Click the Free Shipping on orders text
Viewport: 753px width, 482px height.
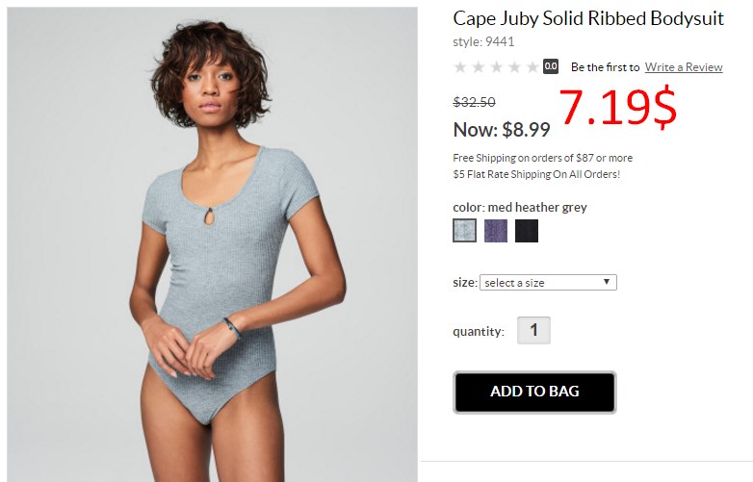click(543, 158)
